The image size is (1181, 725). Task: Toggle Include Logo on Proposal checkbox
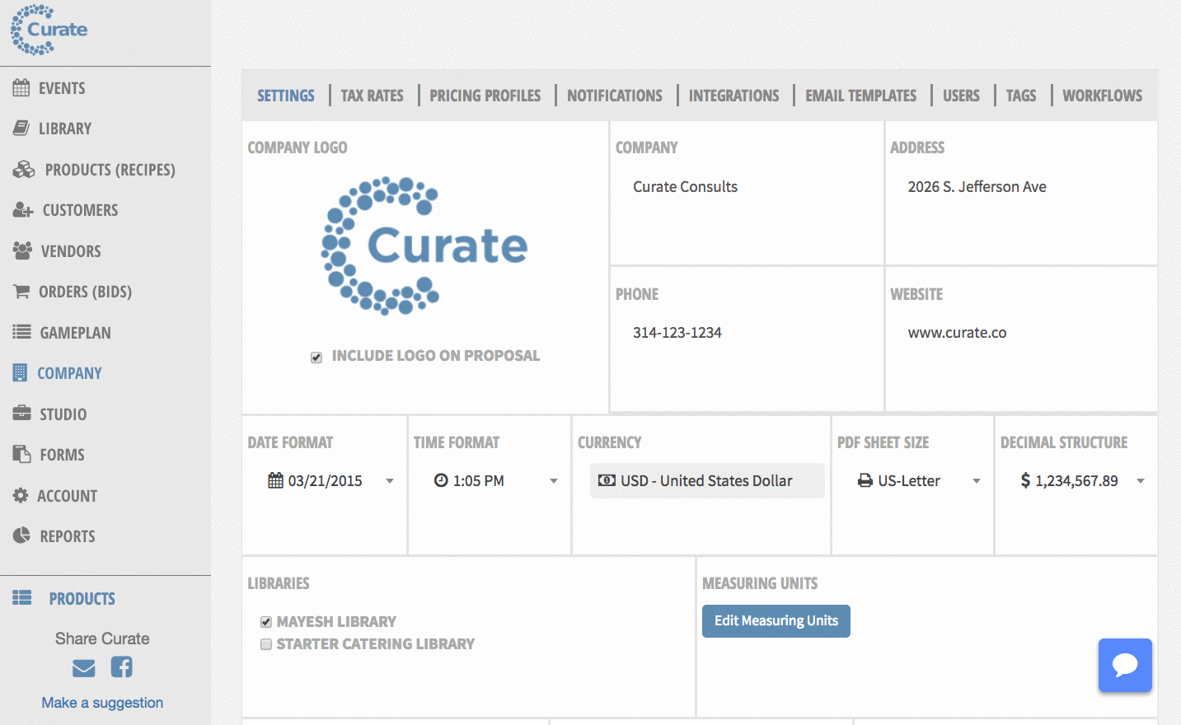(x=316, y=357)
